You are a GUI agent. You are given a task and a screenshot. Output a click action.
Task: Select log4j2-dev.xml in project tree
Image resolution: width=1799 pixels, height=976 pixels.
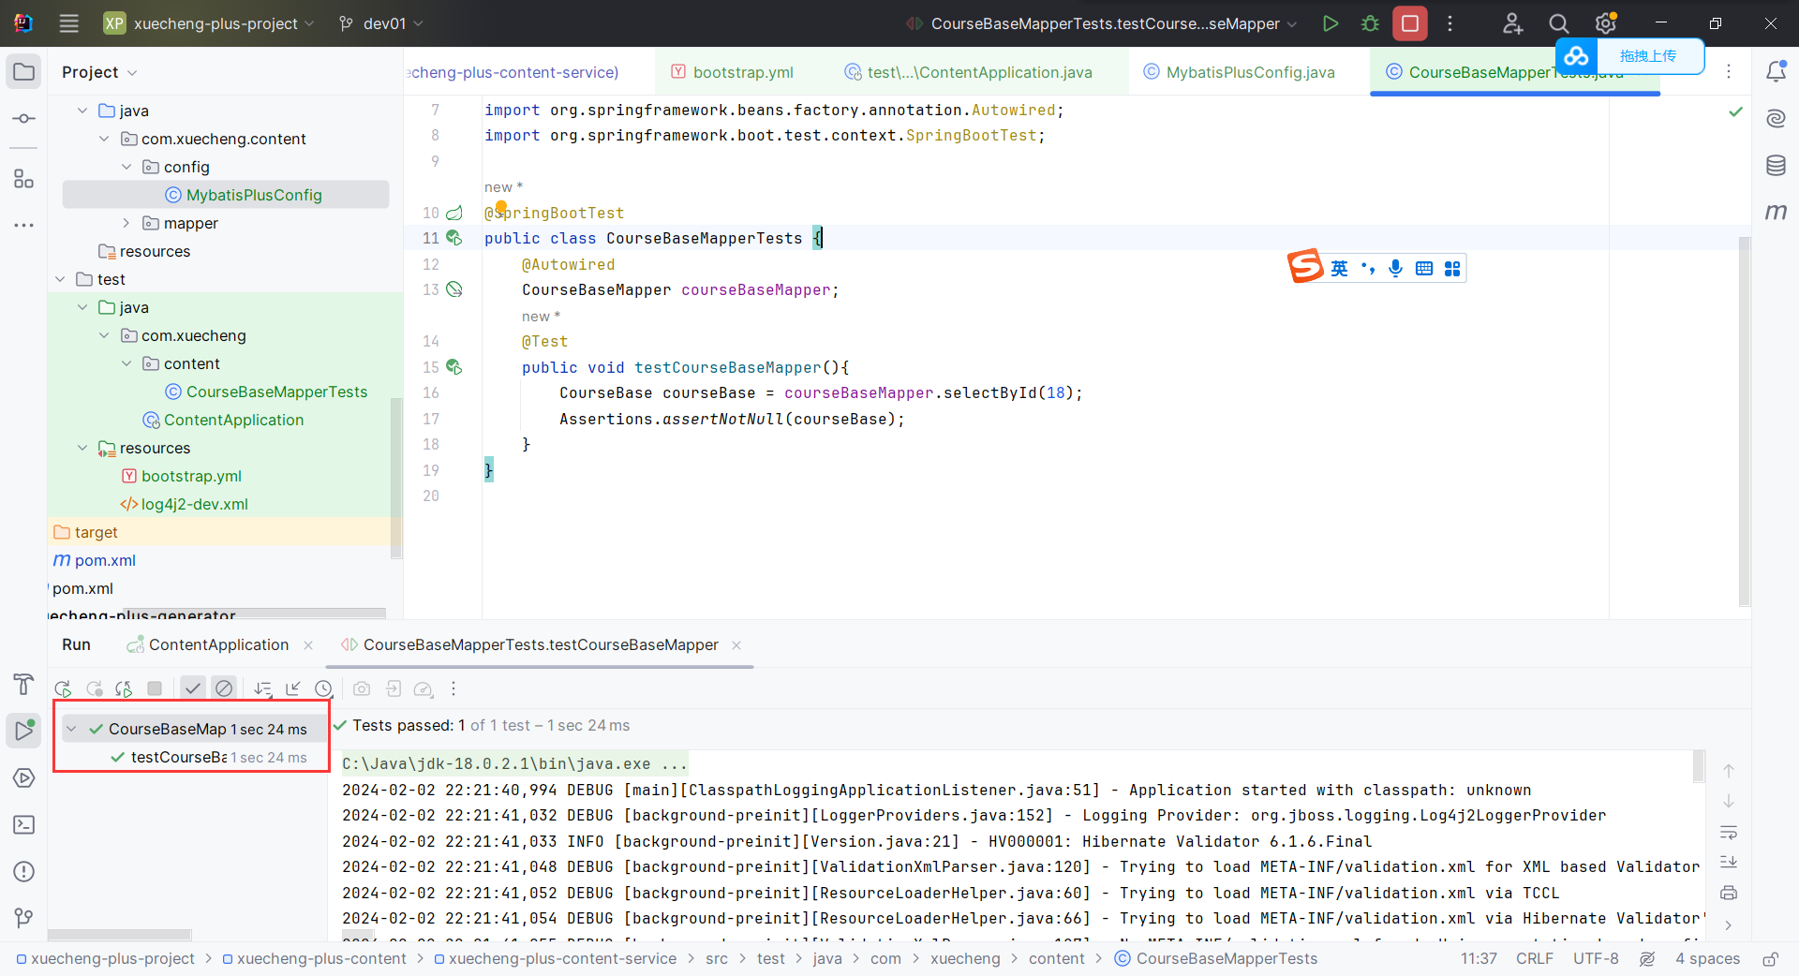(194, 504)
